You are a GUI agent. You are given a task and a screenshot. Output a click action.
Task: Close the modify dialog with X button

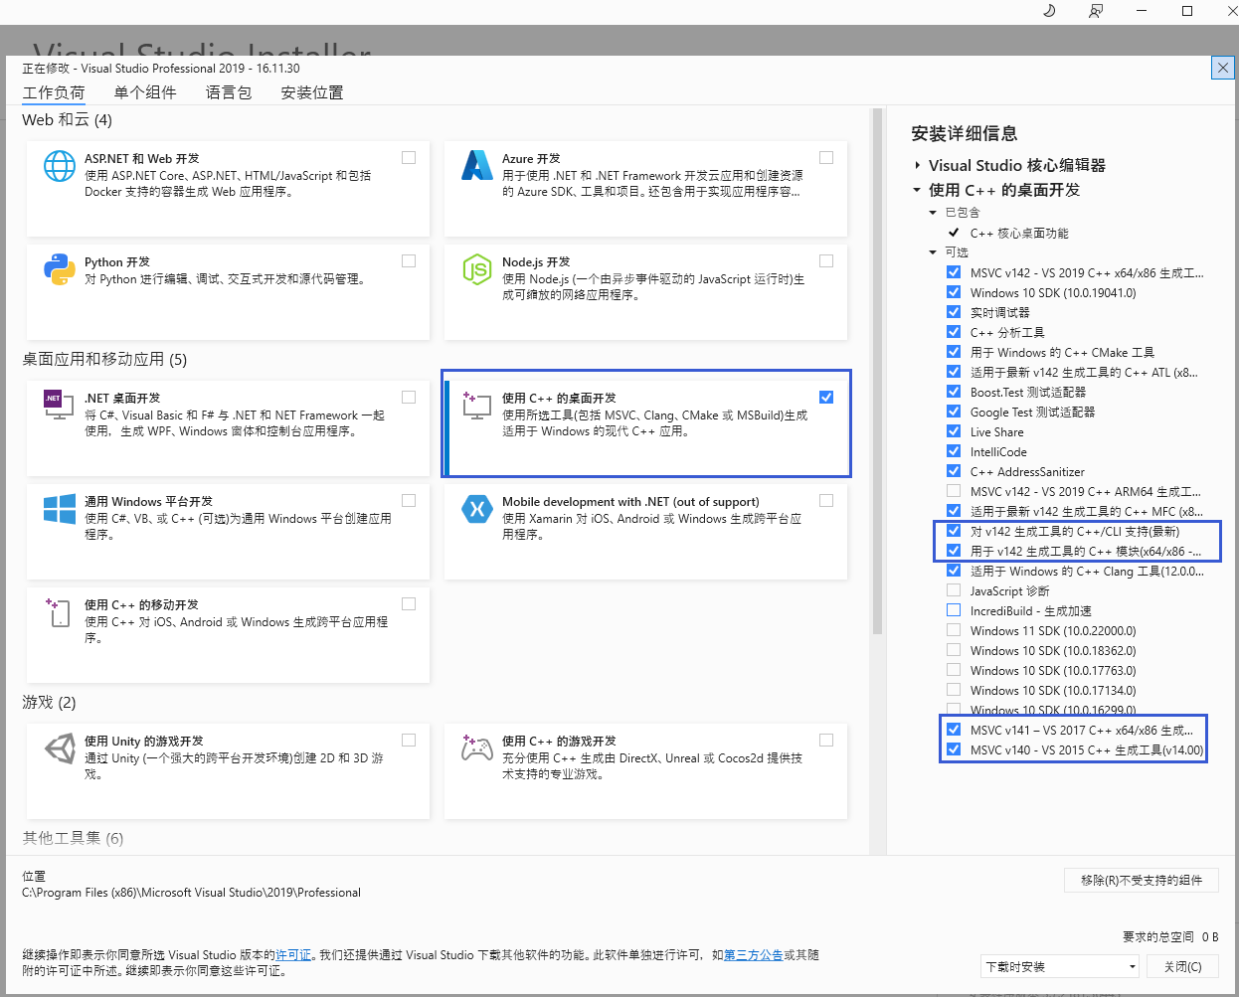point(1223,68)
